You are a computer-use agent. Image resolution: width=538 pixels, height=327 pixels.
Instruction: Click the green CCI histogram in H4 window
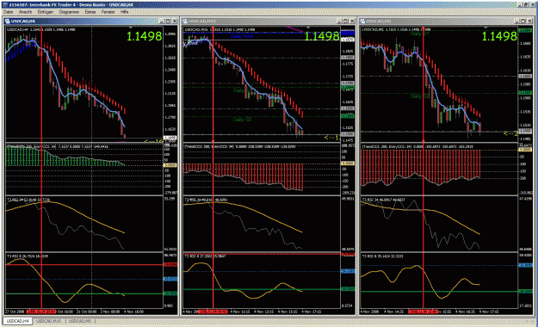click(65, 157)
